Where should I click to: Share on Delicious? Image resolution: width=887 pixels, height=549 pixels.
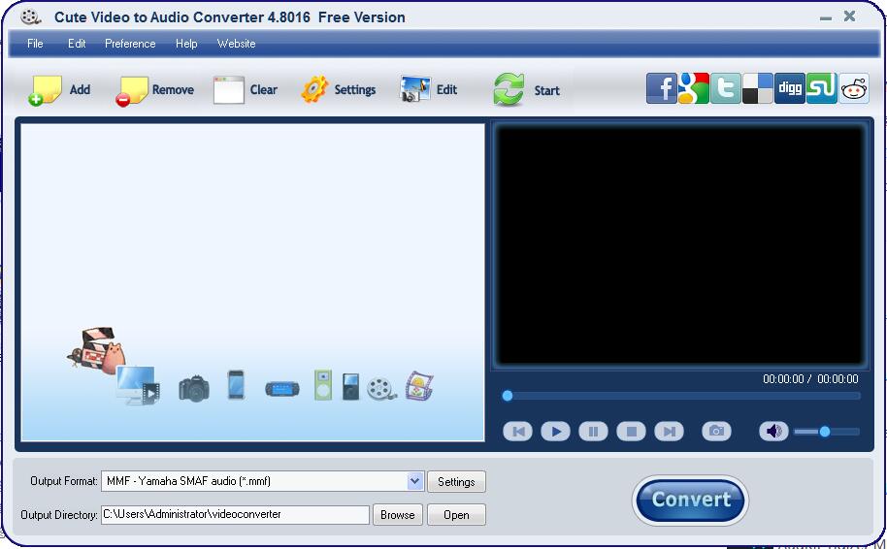point(758,88)
